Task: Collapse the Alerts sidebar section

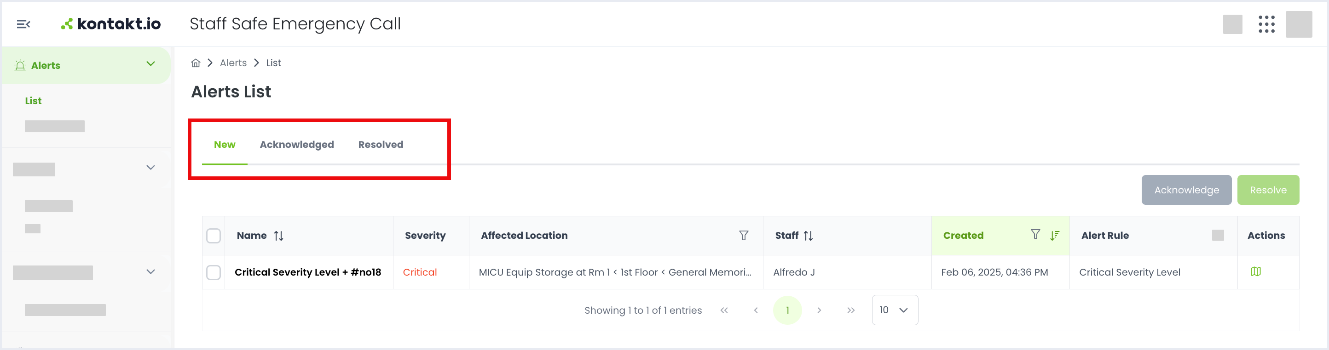Action: click(x=150, y=64)
